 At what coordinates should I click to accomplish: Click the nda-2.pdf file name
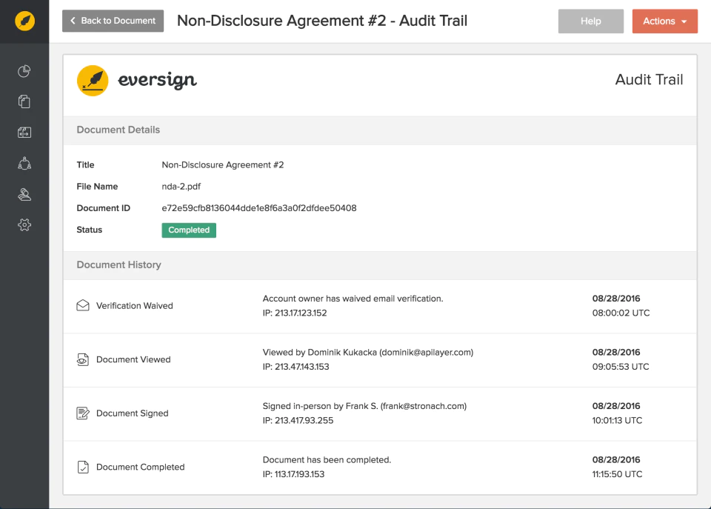click(x=181, y=187)
